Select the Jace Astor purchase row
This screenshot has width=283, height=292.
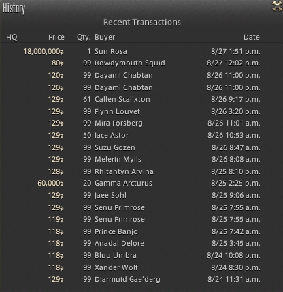(141, 136)
